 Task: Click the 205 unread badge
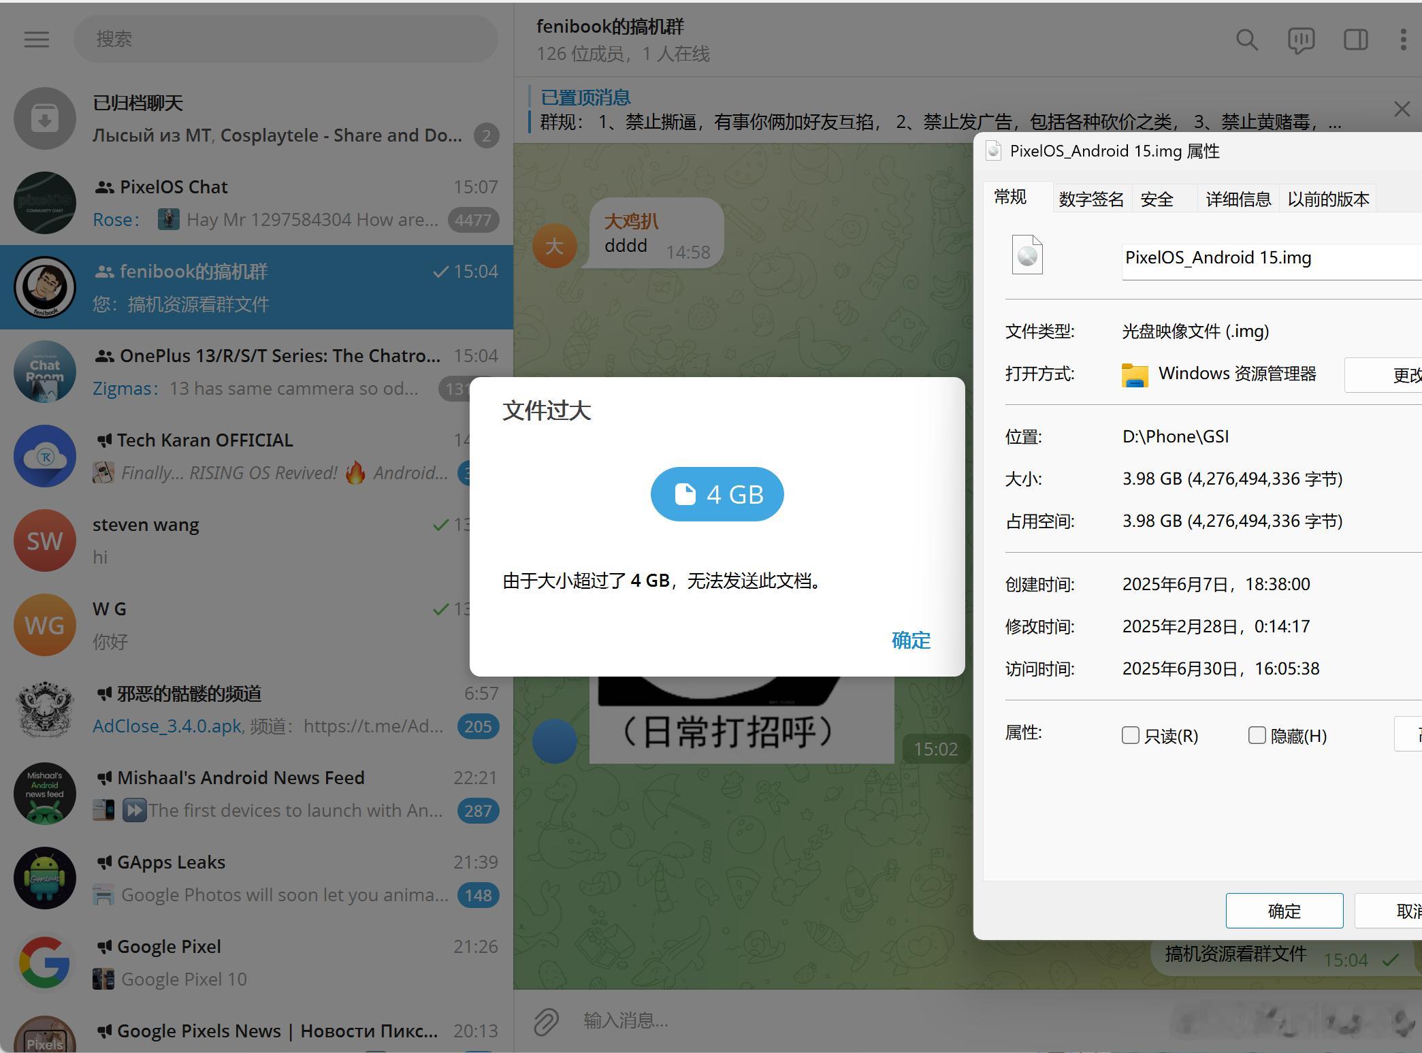pos(479,726)
